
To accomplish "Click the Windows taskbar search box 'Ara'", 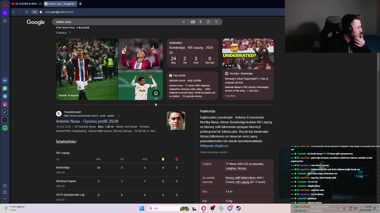I will point(169,208).
